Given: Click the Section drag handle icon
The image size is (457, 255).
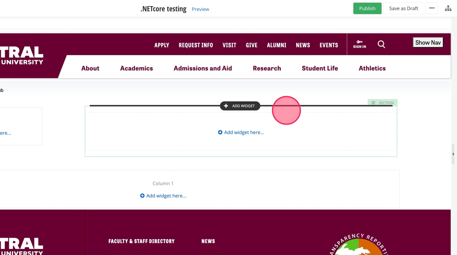Looking at the screenshot, I should tap(373, 103).
